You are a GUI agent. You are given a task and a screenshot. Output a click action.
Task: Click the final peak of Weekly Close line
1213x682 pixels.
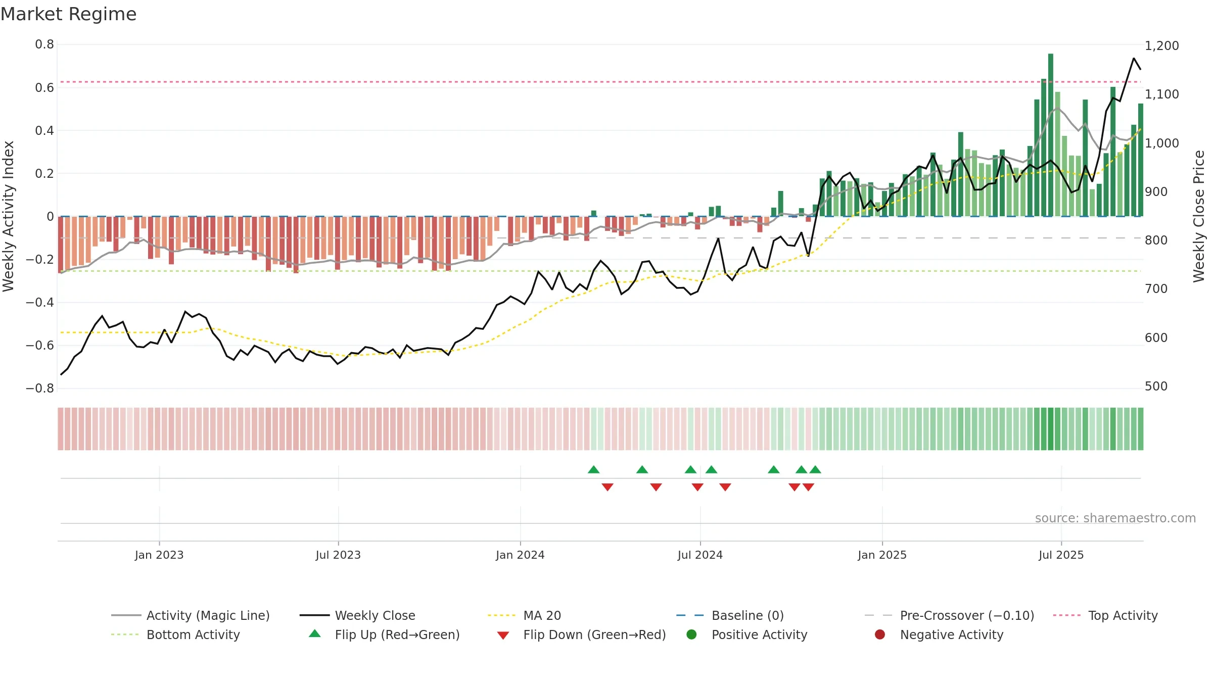pyautogui.click(x=1134, y=59)
